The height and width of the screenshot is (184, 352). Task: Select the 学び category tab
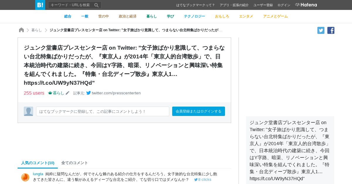(x=170, y=16)
